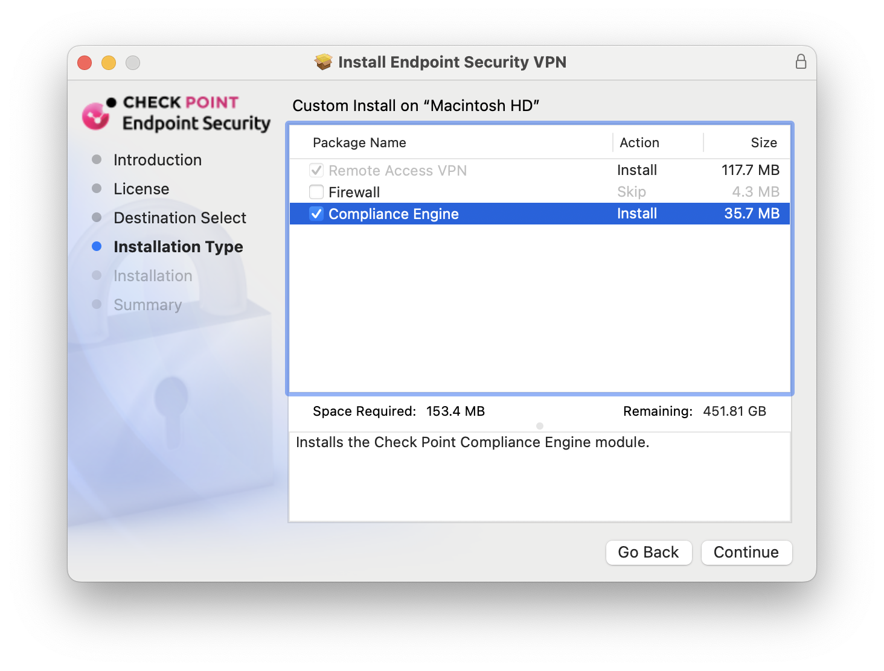The height and width of the screenshot is (671, 884).
Task: Click the lock icon in title bar
Action: (x=801, y=62)
